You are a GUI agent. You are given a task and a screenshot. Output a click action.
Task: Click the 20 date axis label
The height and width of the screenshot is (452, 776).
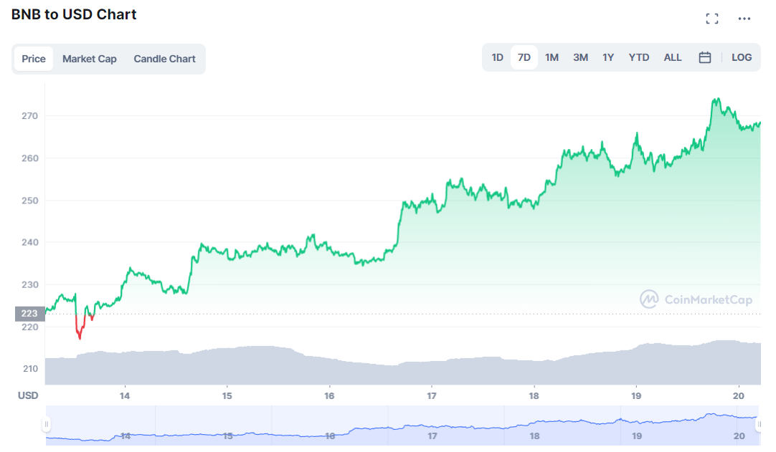coord(739,395)
